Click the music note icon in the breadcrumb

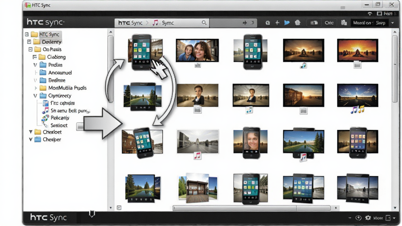155,23
